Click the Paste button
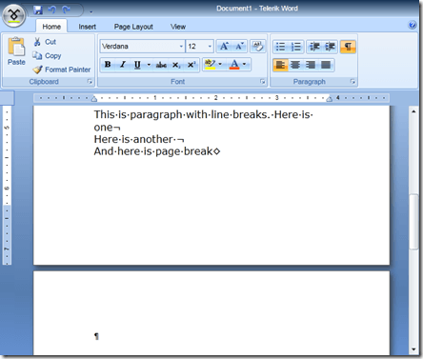The height and width of the screenshot is (359, 423). click(x=16, y=50)
